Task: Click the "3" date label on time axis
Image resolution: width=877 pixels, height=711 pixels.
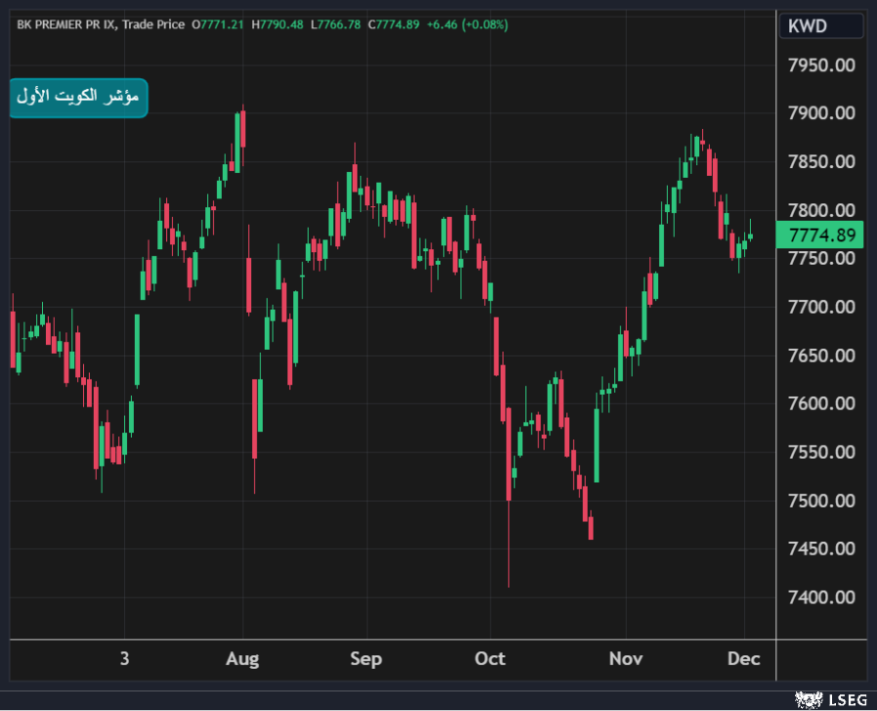Action: (x=124, y=659)
